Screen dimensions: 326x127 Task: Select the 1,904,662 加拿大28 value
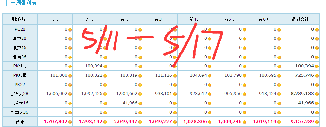coord(127,94)
